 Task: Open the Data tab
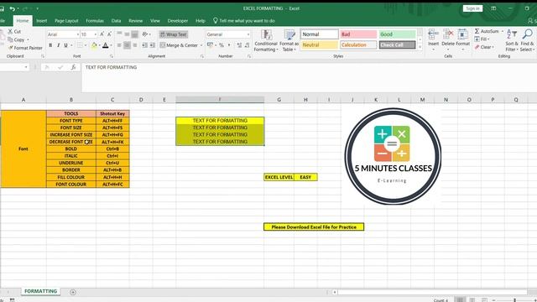(x=116, y=21)
